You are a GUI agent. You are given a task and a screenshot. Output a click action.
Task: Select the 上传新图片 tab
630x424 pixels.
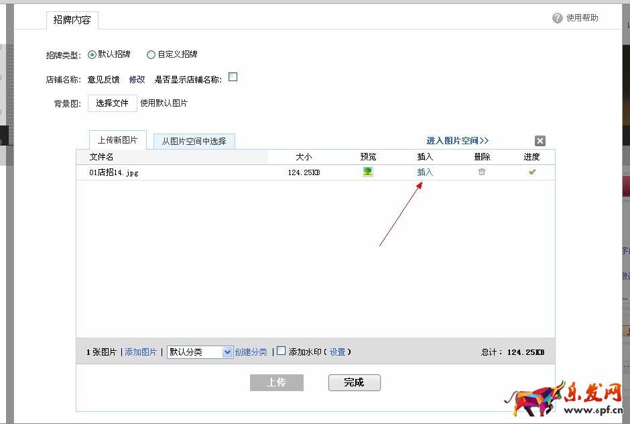coord(117,140)
